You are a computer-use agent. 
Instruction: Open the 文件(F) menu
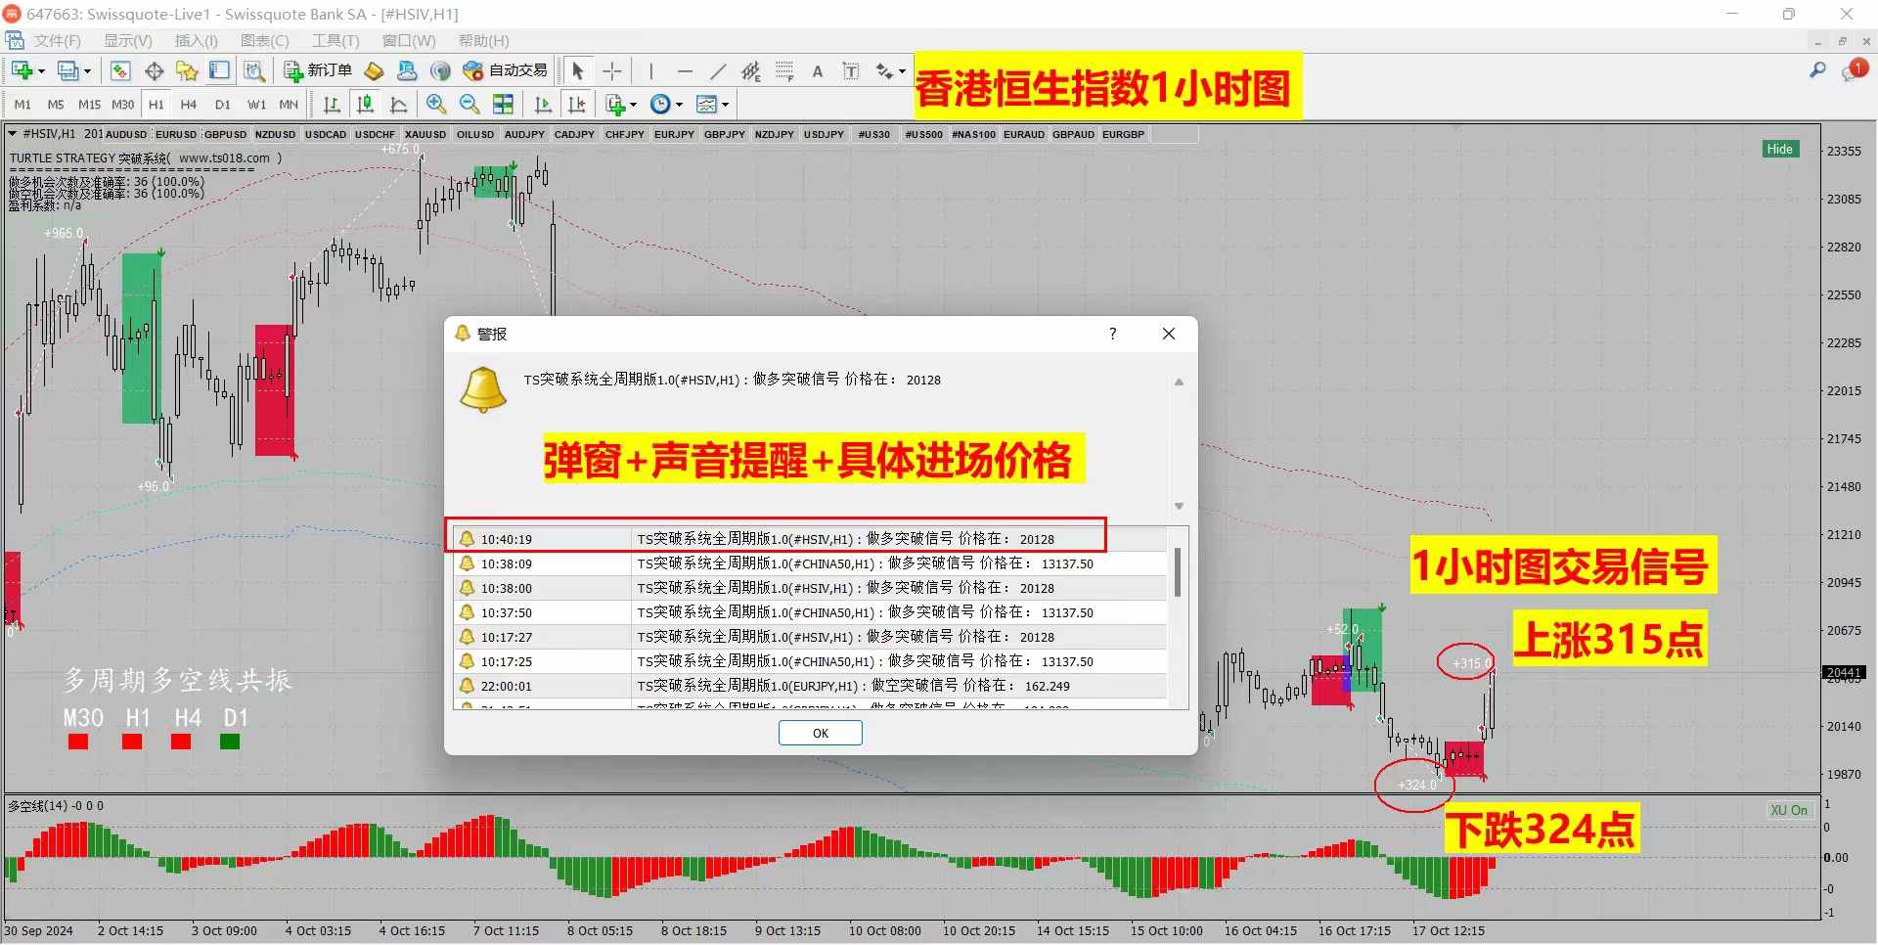point(57,41)
